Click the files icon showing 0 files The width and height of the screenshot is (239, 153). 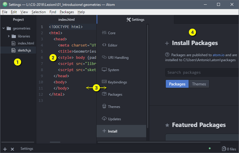coord(224,149)
